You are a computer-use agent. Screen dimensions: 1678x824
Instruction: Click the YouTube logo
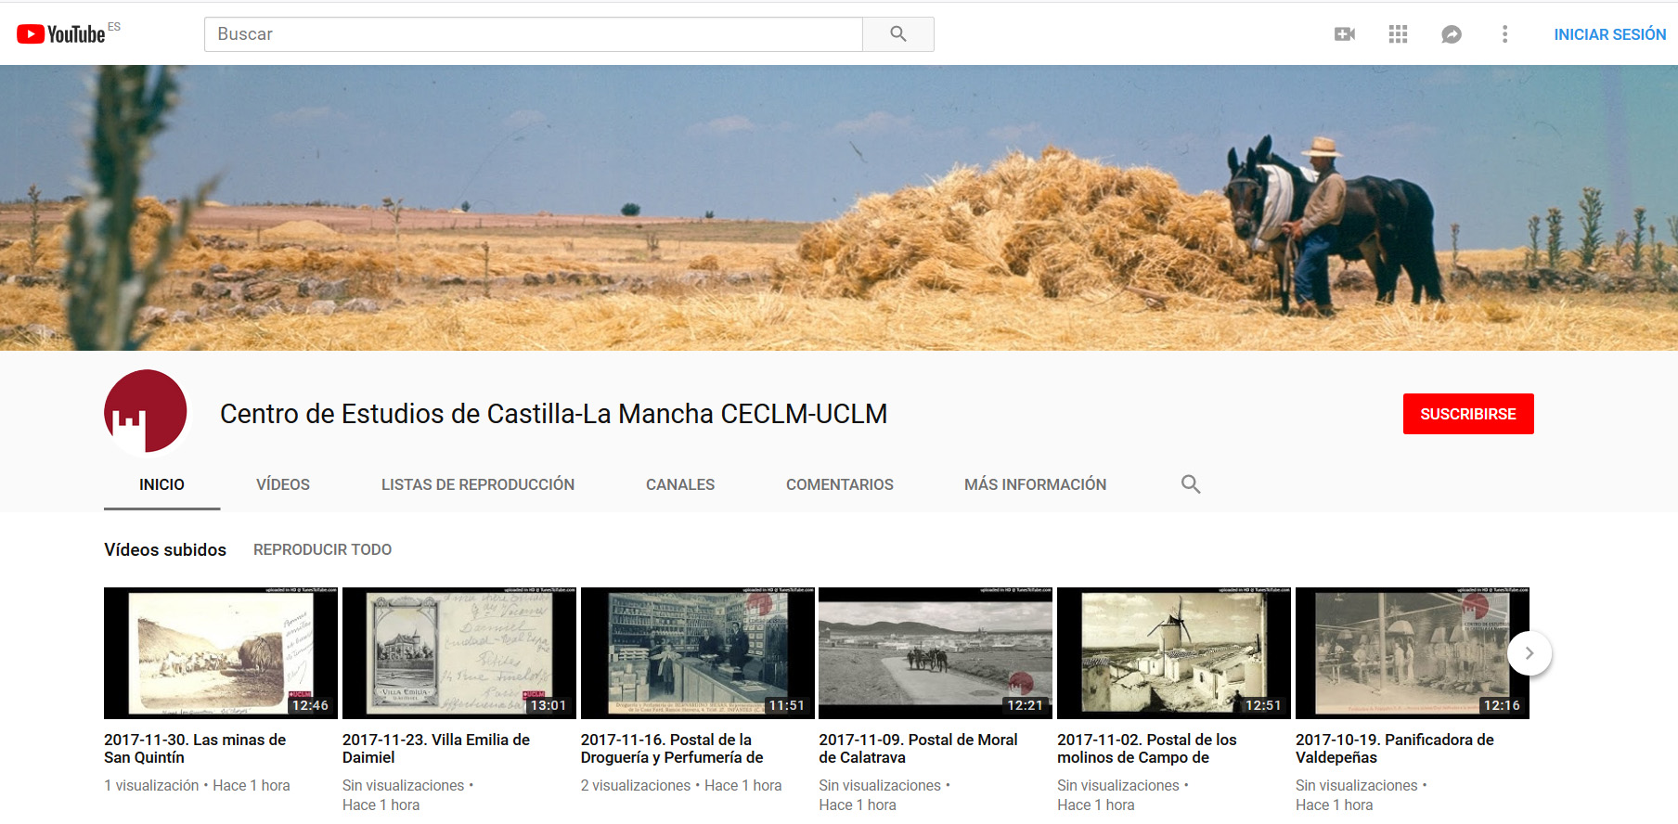tap(61, 34)
